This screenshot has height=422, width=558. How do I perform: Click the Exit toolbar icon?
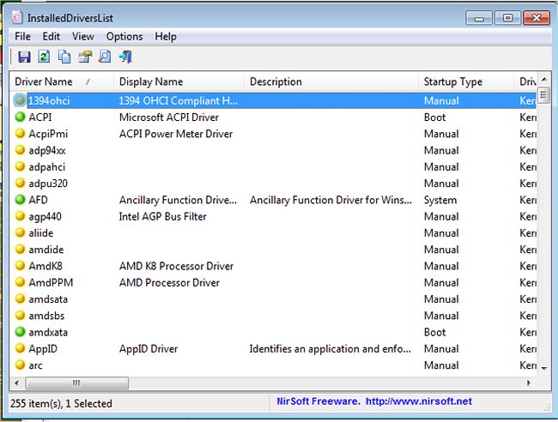pos(125,57)
